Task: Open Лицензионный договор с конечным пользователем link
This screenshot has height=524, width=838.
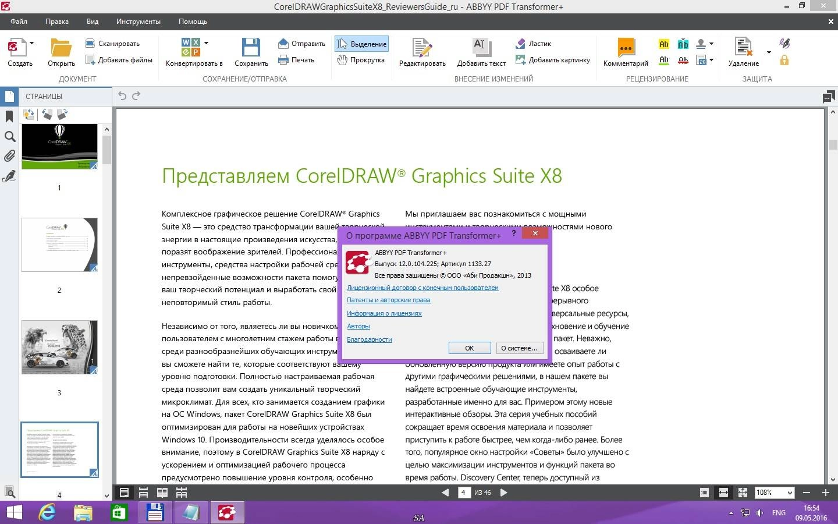Action: coord(422,288)
